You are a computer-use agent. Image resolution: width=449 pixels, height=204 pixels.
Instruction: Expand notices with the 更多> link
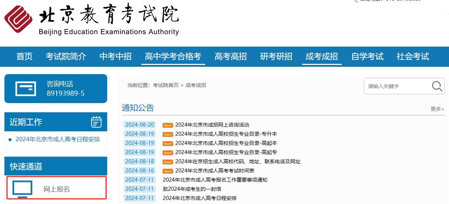coord(437,109)
